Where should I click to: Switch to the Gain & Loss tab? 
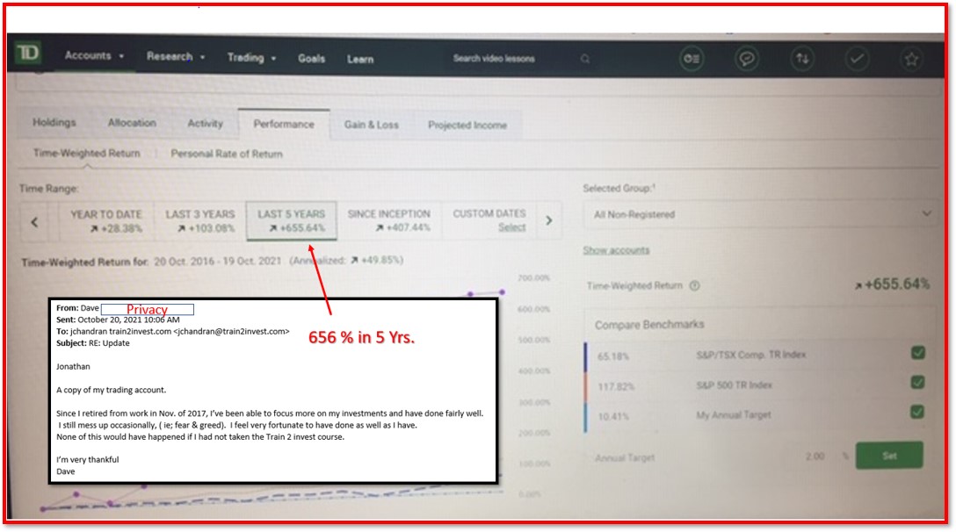coord(371,125)
